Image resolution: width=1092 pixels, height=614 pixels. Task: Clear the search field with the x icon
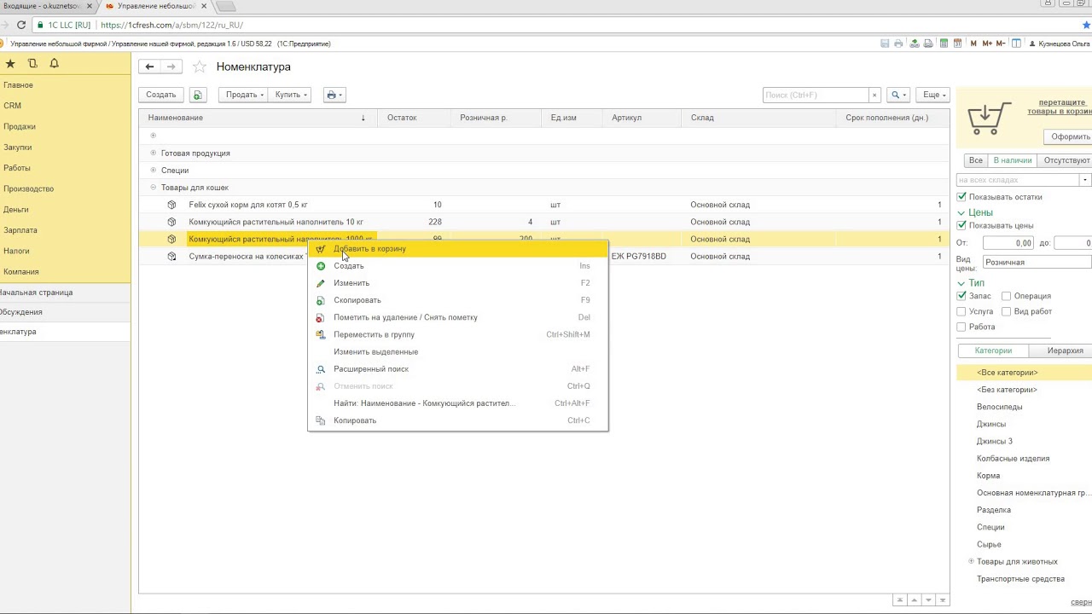pyautogui.click(x=874, y=95)
